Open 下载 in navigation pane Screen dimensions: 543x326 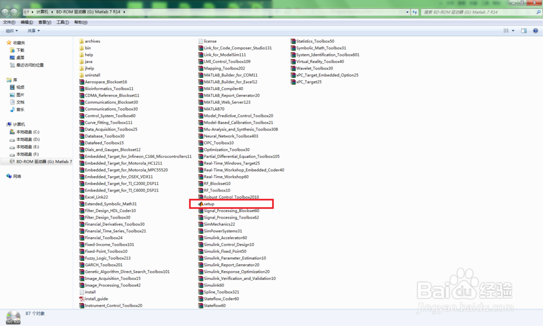[21, 50]
